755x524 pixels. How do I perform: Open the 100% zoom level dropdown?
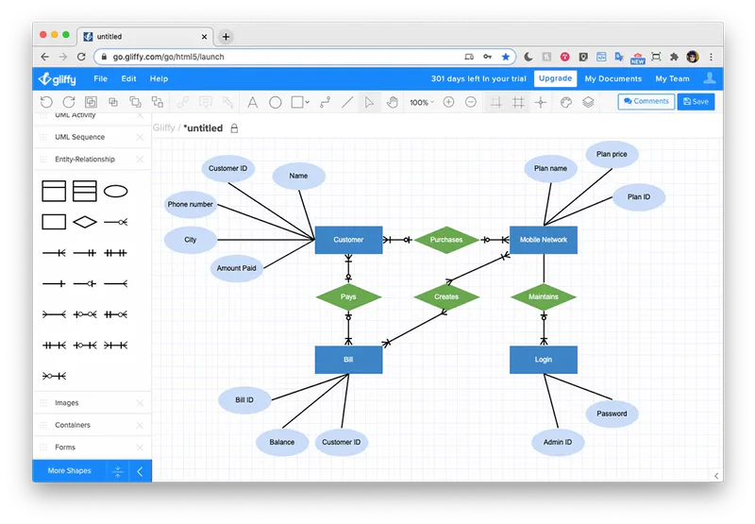(x=422, y=102)
